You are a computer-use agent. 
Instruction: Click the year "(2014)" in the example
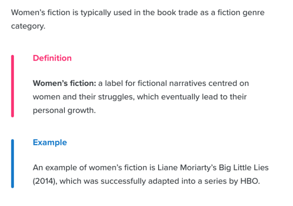45,182
